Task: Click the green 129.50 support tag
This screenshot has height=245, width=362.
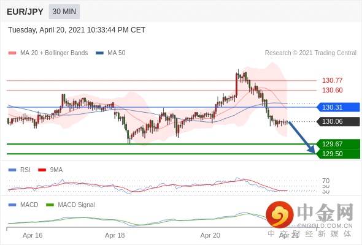Action: click(x=338, y=154)
